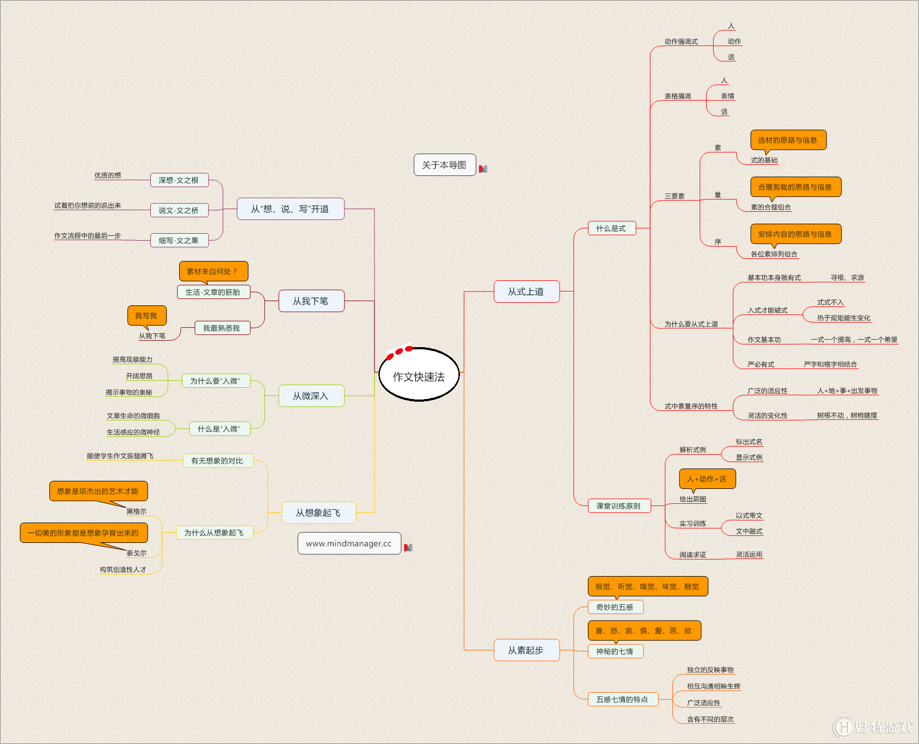Select the 我最熟悉我 subtopic

[222, 328]
